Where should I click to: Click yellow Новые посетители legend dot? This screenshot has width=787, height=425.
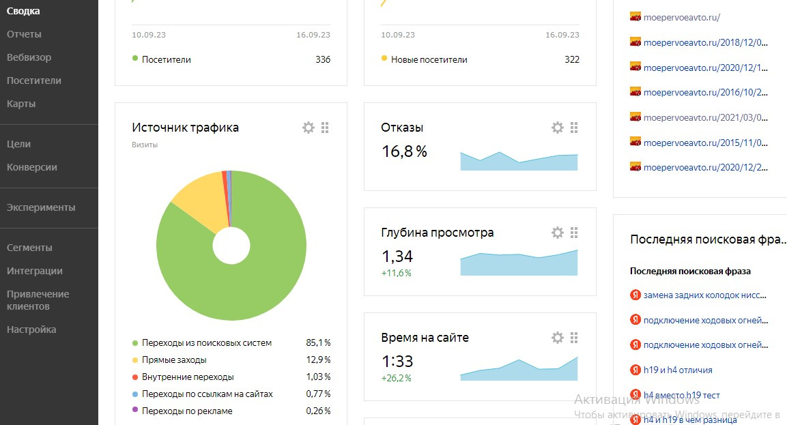point(384,58)
